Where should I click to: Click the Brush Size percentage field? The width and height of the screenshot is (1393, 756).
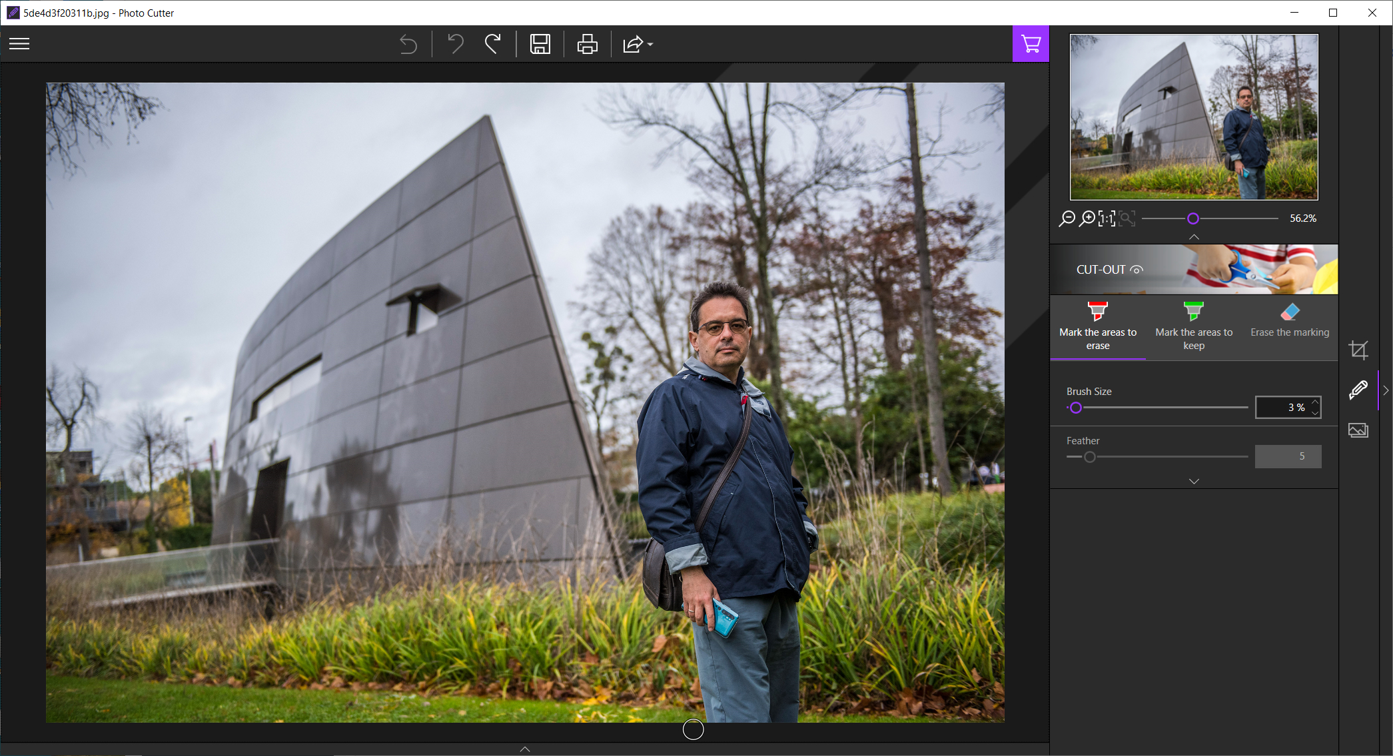point(1282,408)
